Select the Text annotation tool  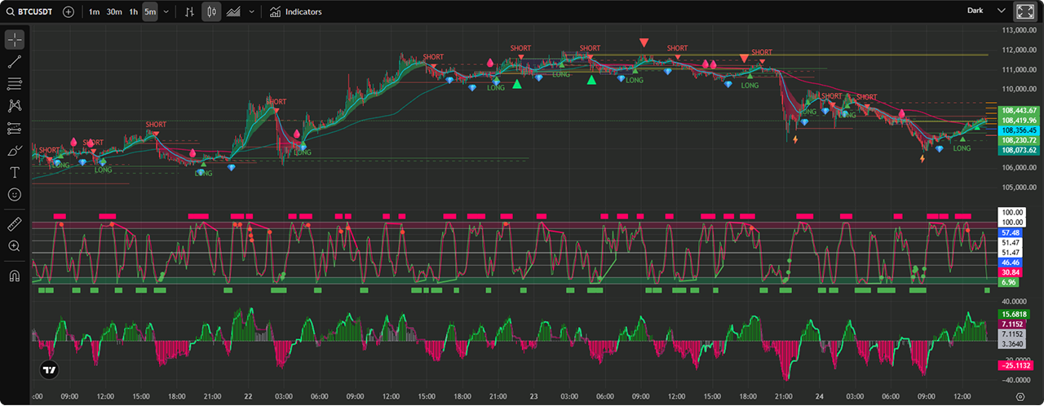click(x=15, y=173)
